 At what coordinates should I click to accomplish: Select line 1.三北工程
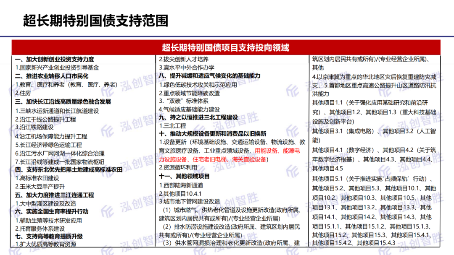click(172, 126)
